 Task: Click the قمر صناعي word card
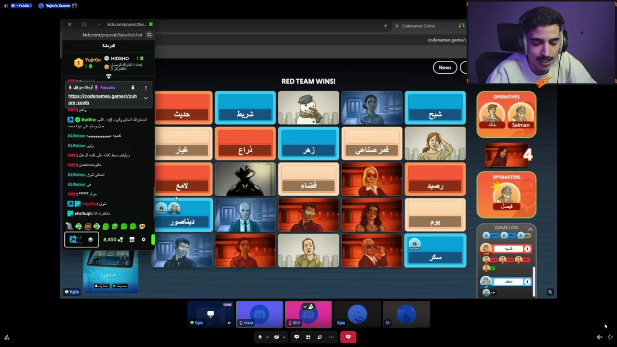(x=372, y=144)
